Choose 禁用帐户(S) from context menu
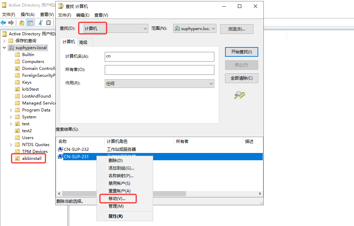This screenshot has width=354, height=226. pos(119,183)
